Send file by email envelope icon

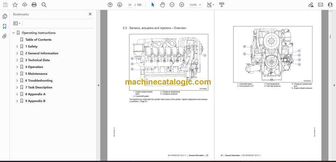pos(321,5)
